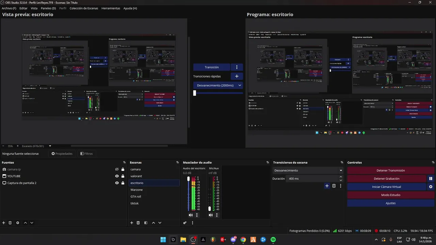Open preview scaling dropdown arrow
Screen dimensions: 436x245
[x=50, y=146]
